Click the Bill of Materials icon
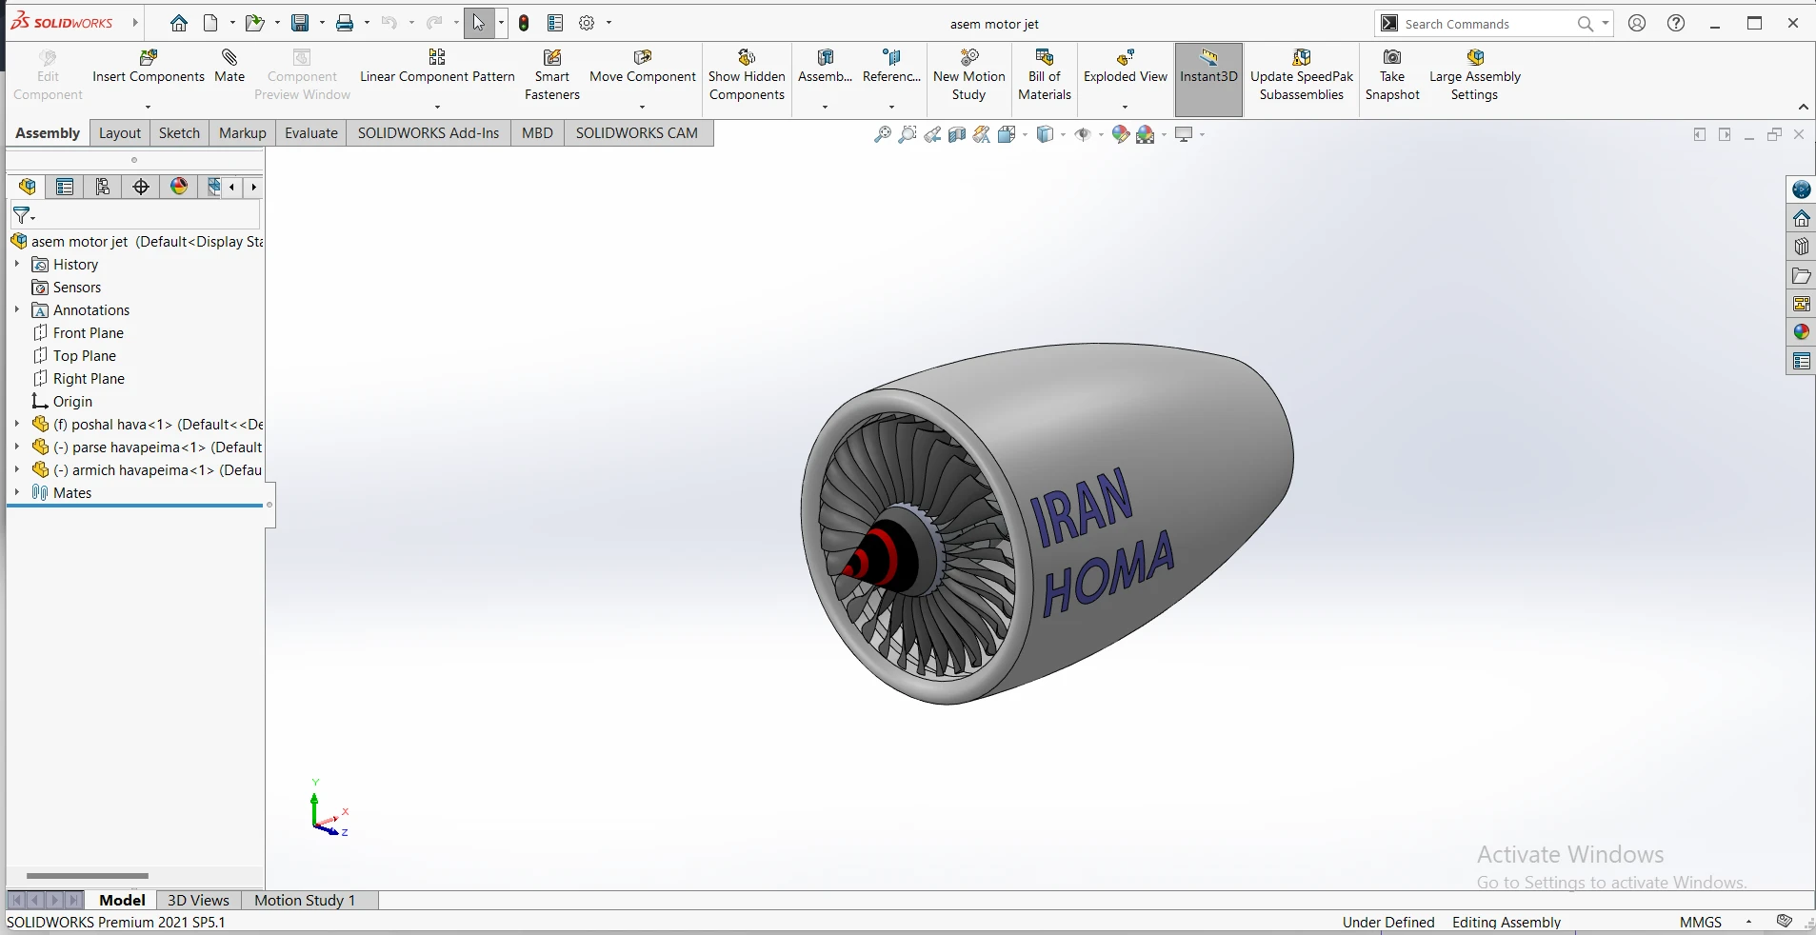Image resolution: width=1816 pixels, height=935 pixels. click(x=1044, y=59)
